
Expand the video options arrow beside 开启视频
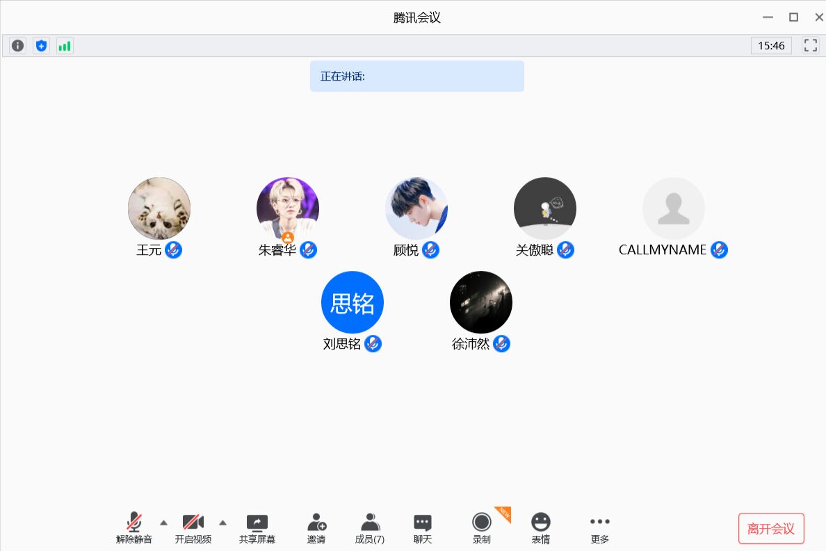(x=223, y=523)
